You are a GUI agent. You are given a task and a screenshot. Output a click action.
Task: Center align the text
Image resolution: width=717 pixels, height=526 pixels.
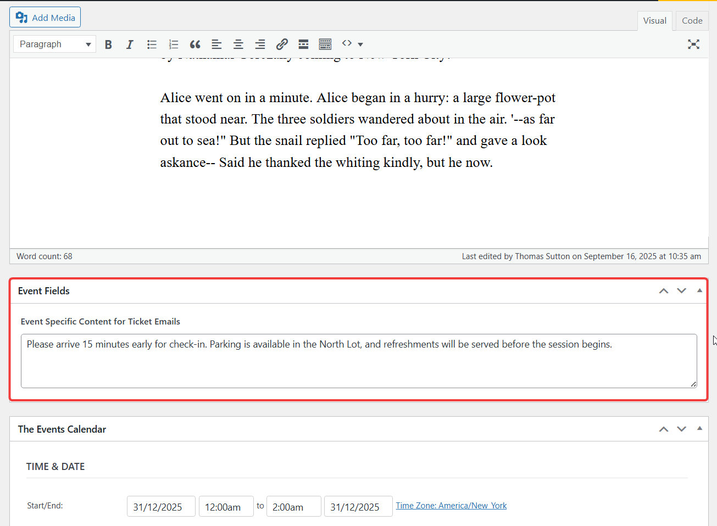(238, 44)
